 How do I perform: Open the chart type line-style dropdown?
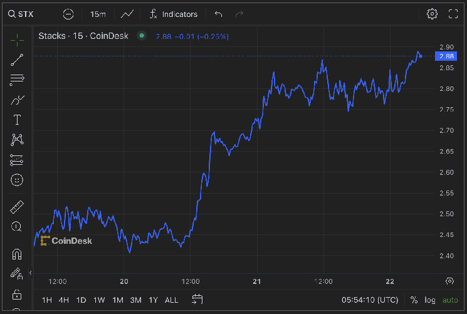pos(127,14)
